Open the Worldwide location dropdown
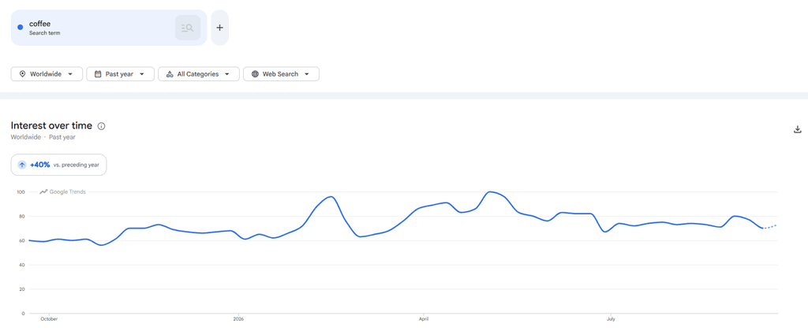 point(47,74)
